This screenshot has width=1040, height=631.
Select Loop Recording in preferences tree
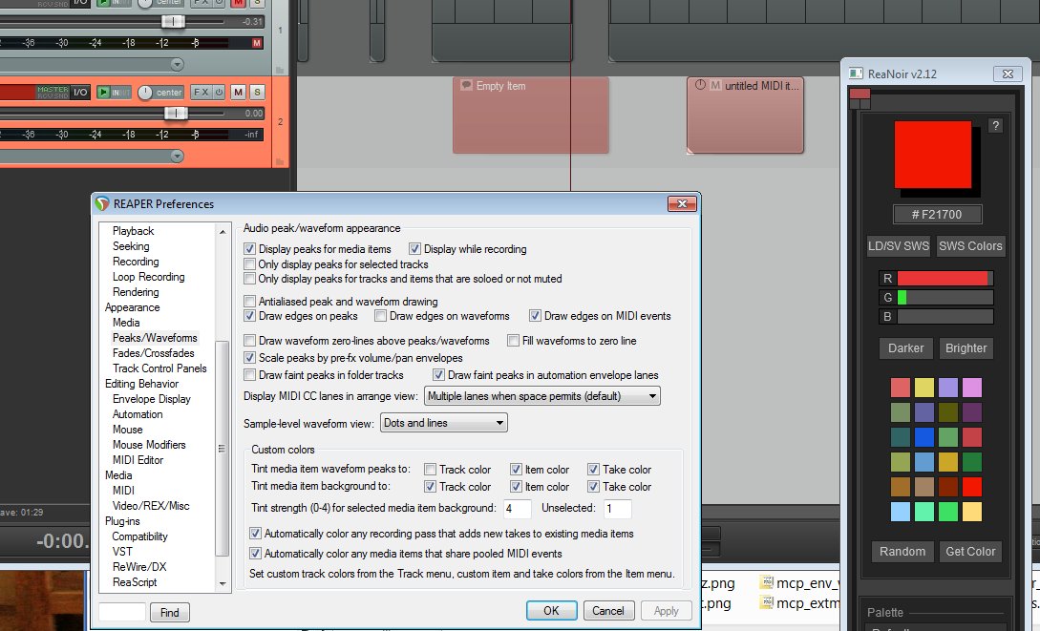click(x=149, y=277)
